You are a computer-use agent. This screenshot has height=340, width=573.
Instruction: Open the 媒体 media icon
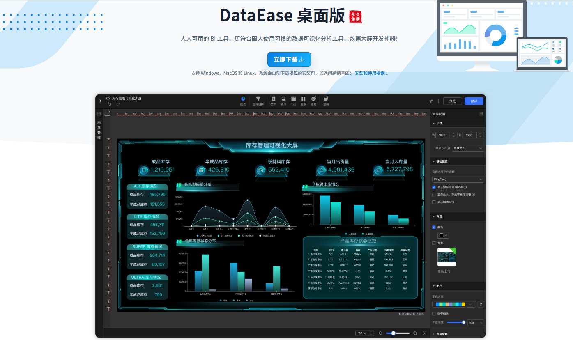point(283,99)
